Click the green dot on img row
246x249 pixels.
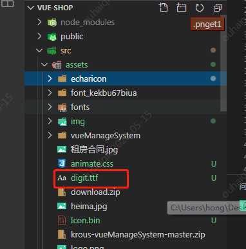tap(213, 121)
